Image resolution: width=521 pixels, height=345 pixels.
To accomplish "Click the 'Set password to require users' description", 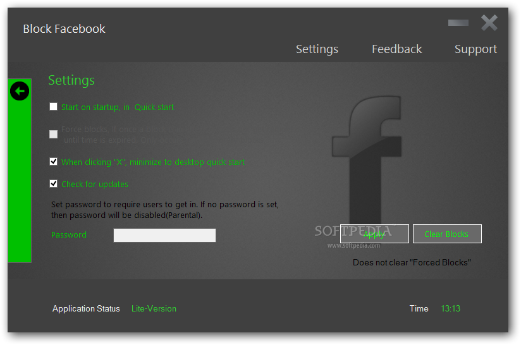I will coord(165,210).
